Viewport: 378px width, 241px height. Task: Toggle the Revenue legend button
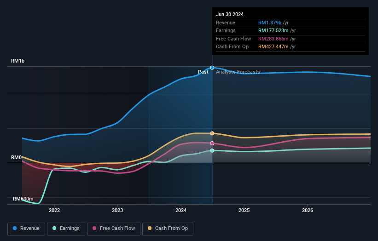tap(26, 229)
